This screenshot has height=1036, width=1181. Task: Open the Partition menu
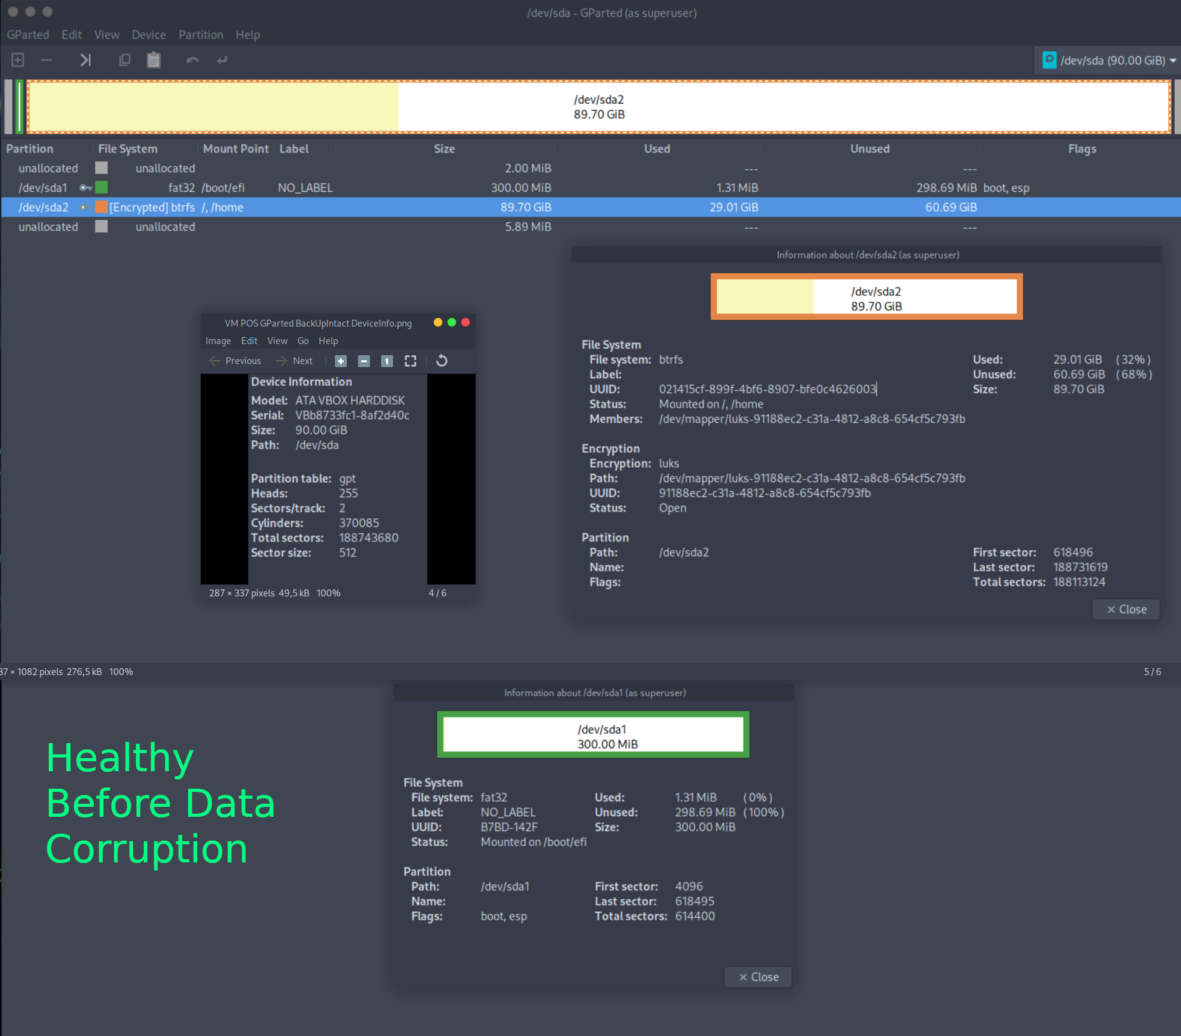[x=201, y=35]
